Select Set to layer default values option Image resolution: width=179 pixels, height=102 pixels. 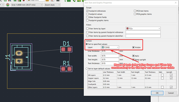[x=87, y=69]
